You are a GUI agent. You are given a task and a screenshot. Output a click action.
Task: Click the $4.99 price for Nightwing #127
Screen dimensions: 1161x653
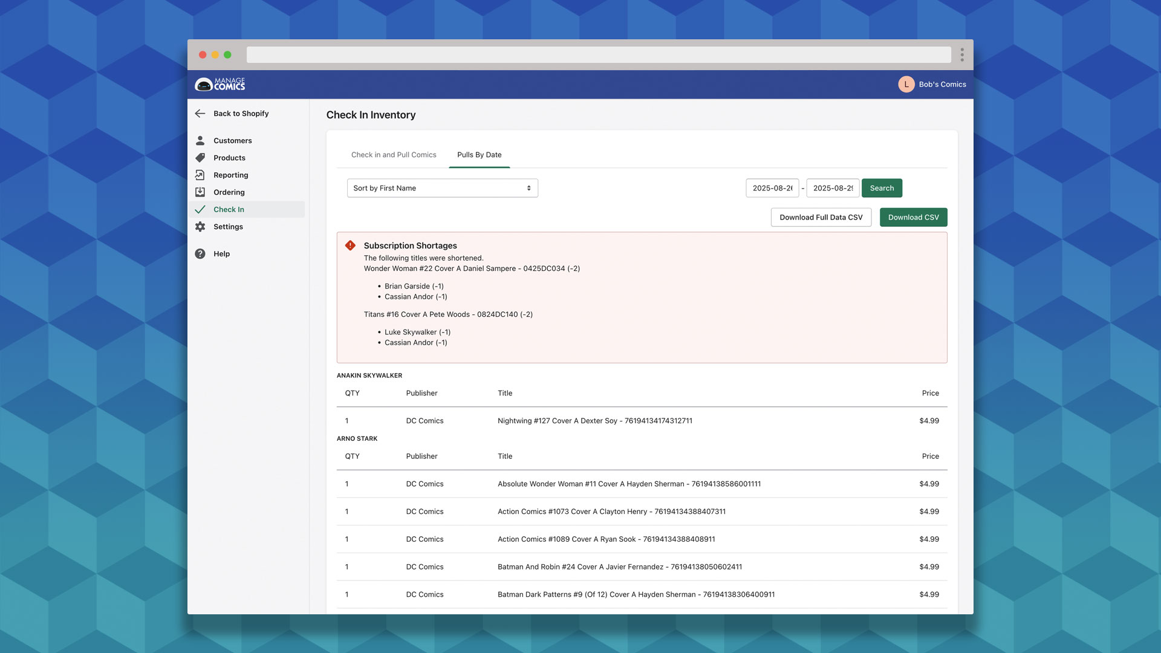point(929,421)
